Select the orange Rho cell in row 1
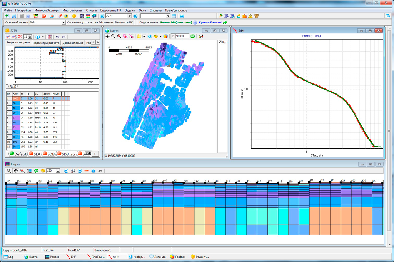The height and width of the screenshot is (262, 394). pos(15,99)
